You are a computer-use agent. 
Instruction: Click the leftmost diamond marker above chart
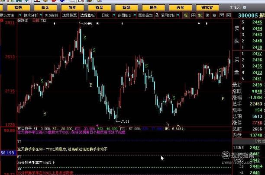(x=55, y=24)
